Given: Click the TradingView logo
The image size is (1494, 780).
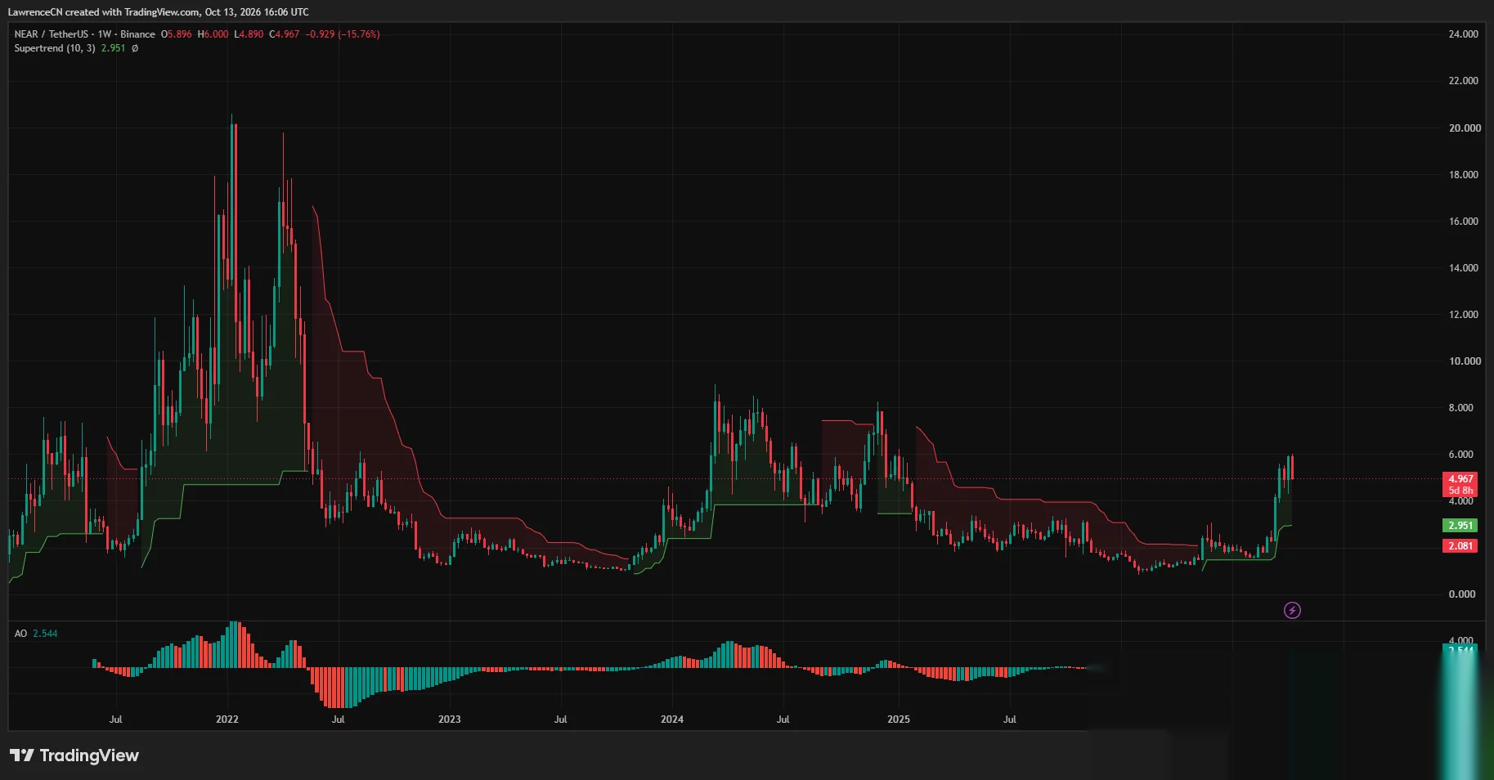Looking at the screenshot, I should tap(74, 755).
